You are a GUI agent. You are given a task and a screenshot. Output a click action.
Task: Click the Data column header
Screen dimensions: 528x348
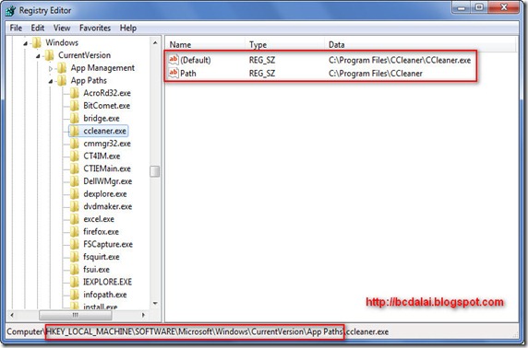pyautogui.click(x=420, y=45)
